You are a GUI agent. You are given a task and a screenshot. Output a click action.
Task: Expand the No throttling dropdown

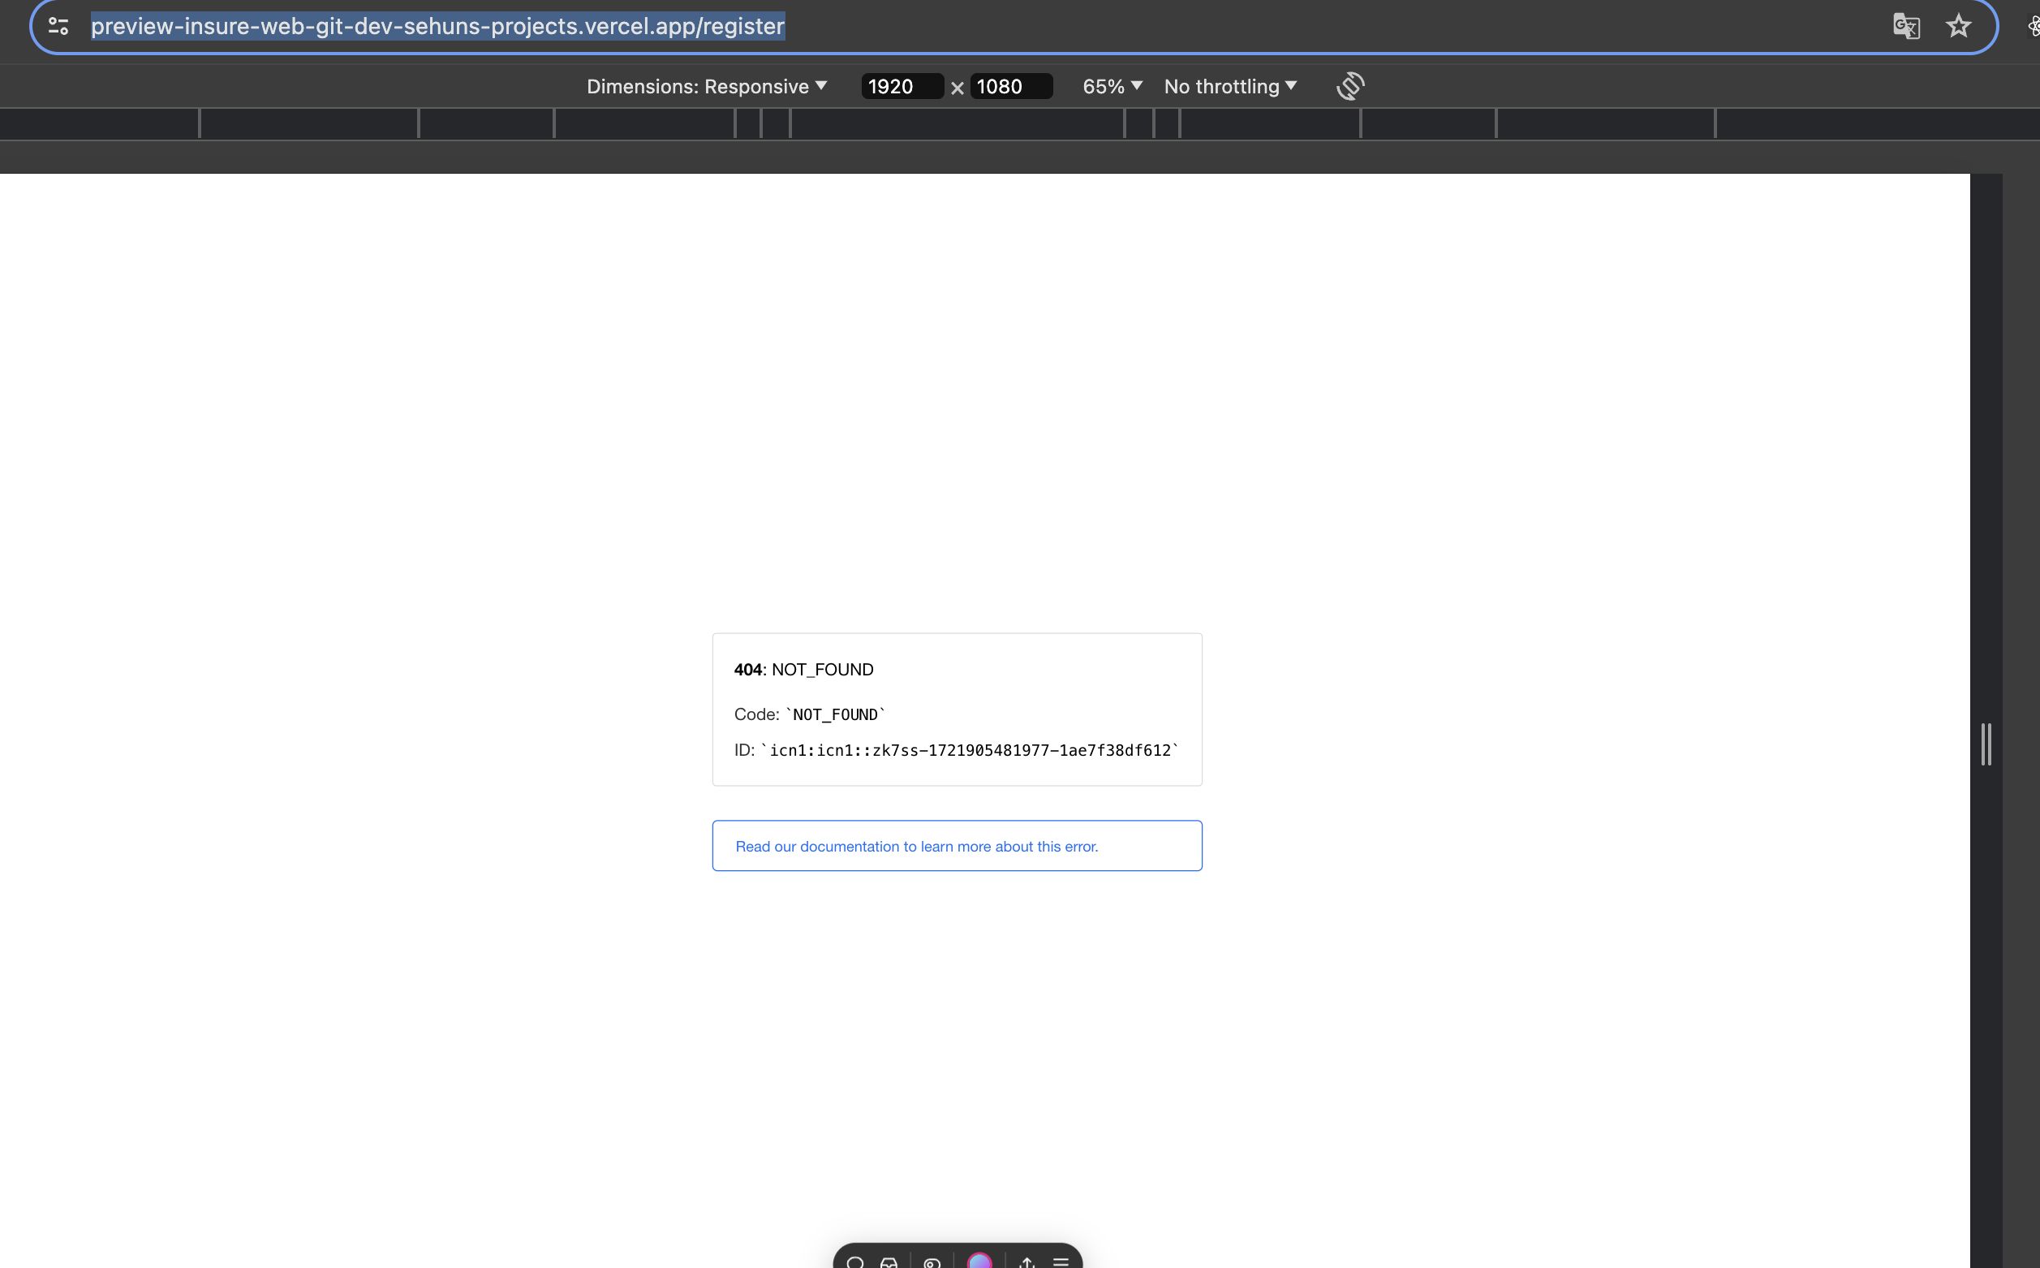coord(1229,86)
